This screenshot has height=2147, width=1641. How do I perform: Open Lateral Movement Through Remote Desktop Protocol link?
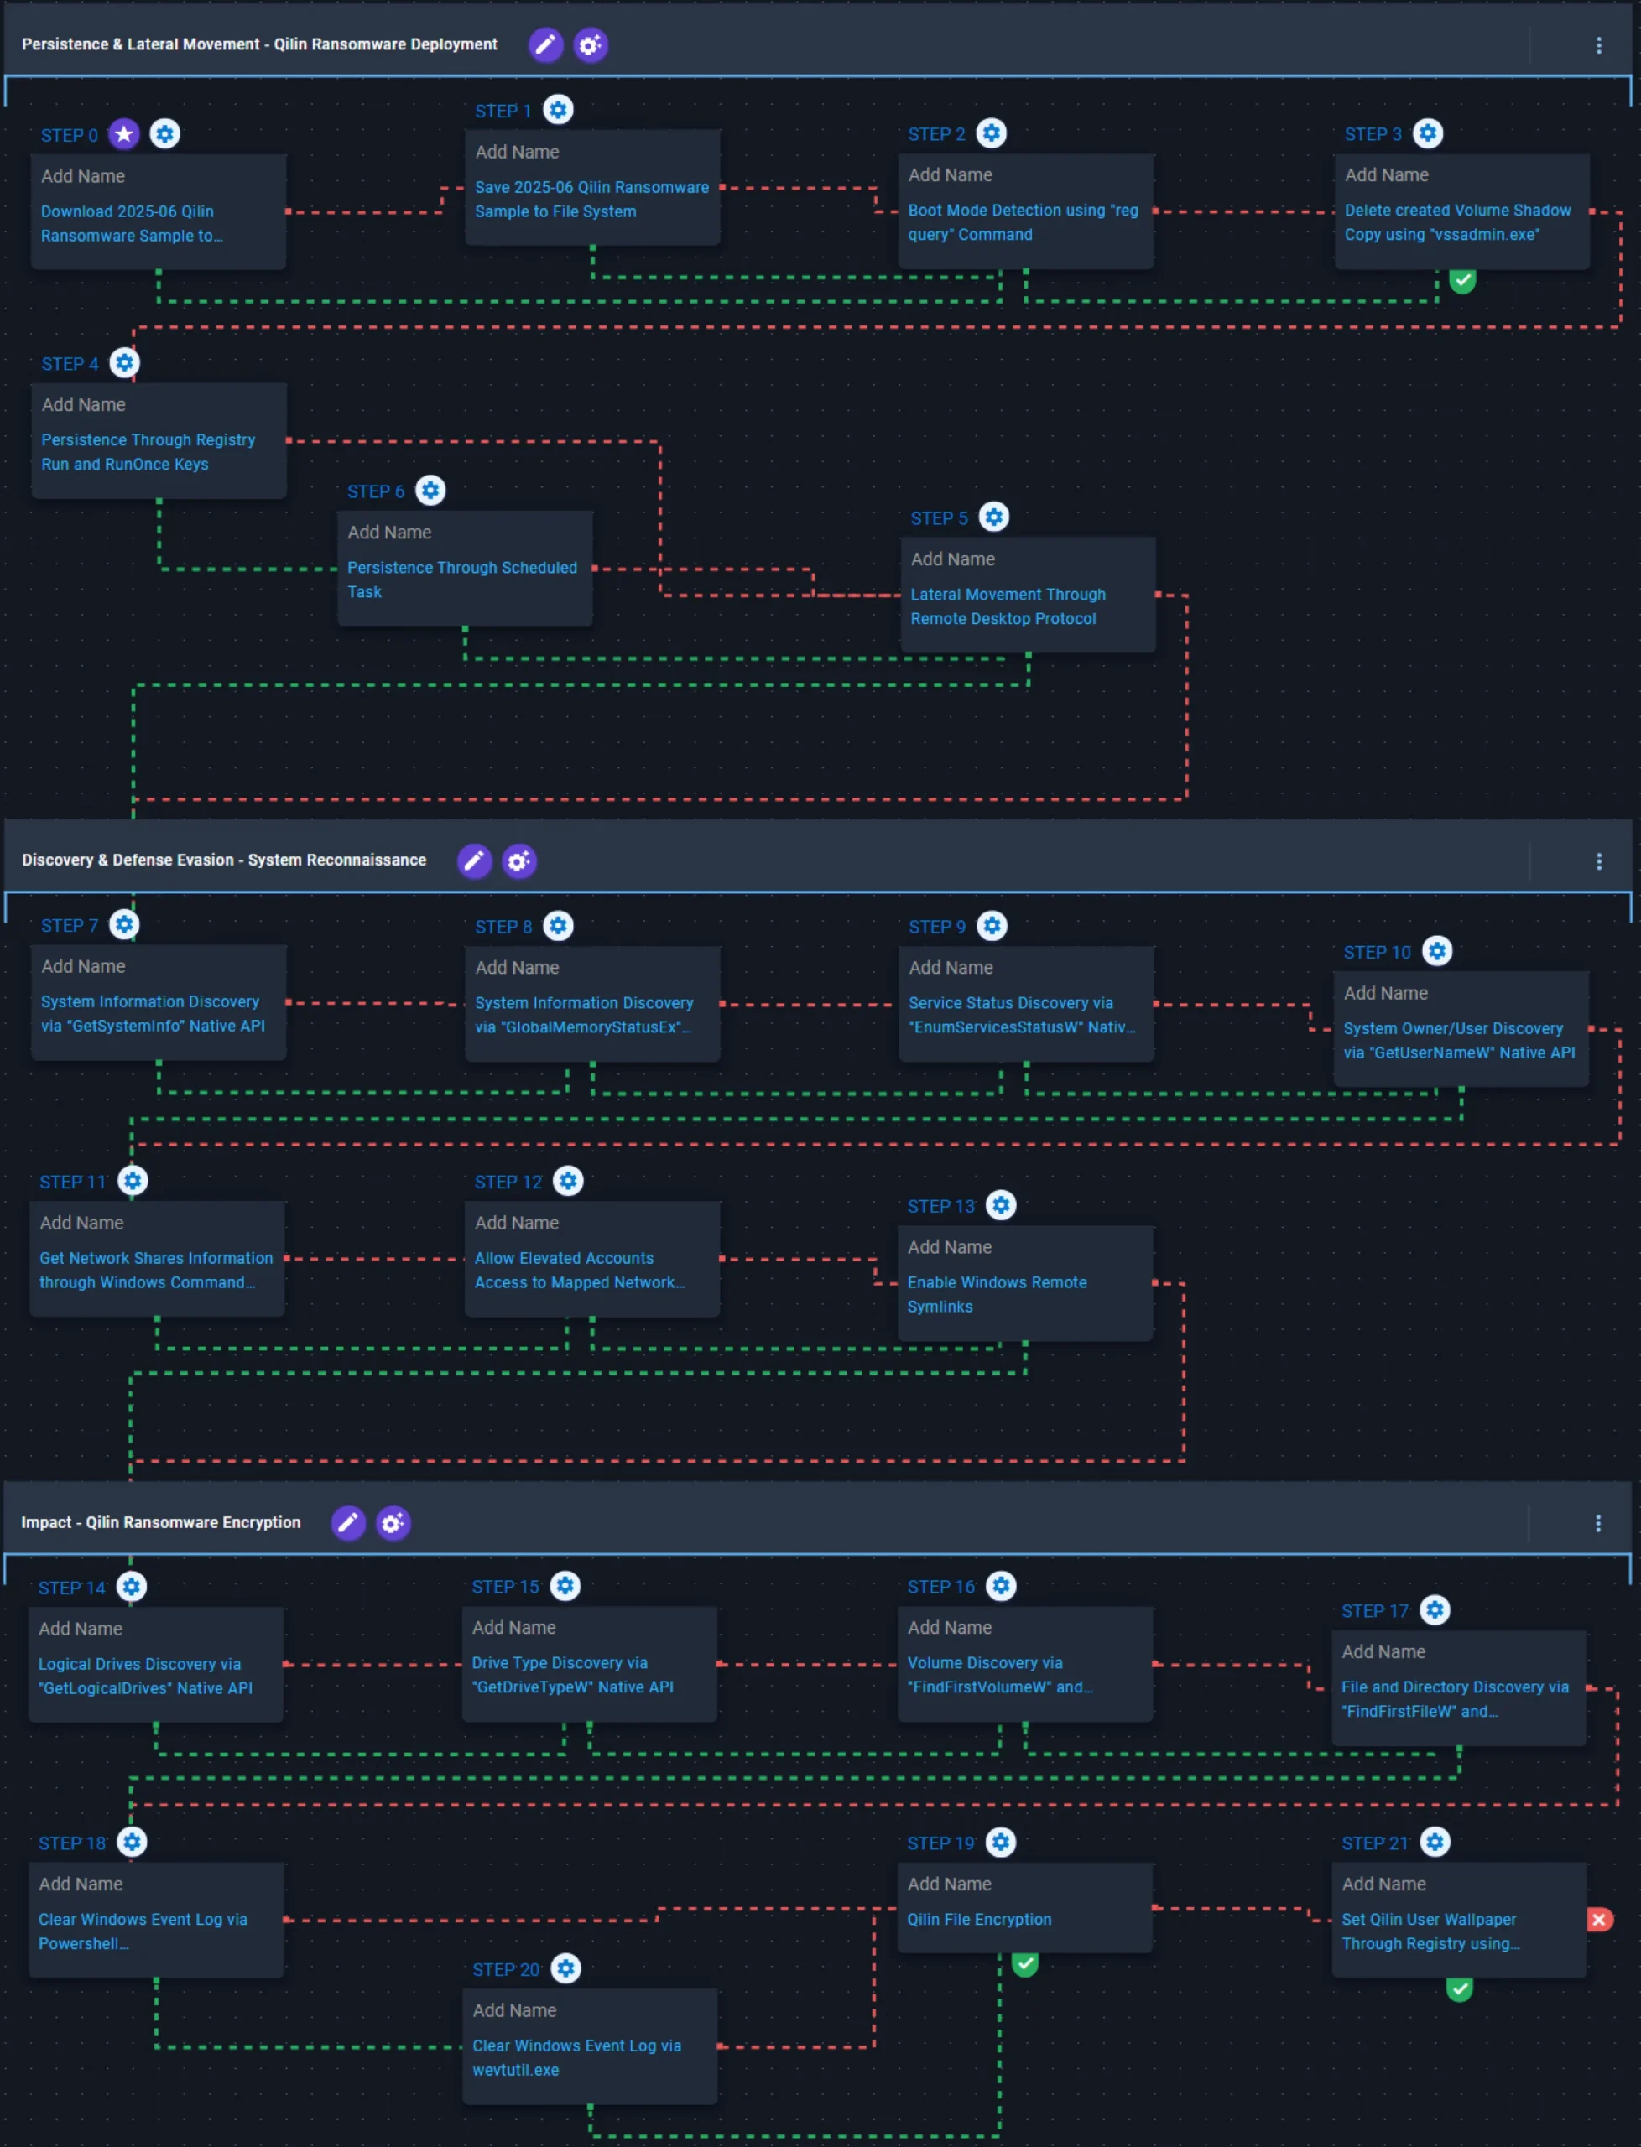tap(1007, 606)
